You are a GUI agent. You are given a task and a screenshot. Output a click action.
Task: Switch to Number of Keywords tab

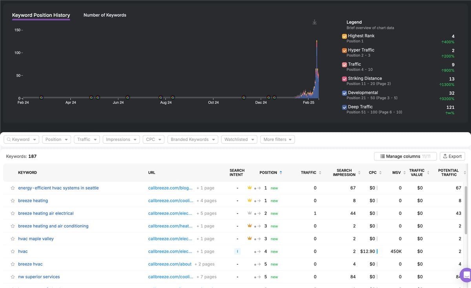(x=105, y=15)
